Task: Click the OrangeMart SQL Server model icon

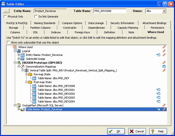Action: click(x=19, y=105)
